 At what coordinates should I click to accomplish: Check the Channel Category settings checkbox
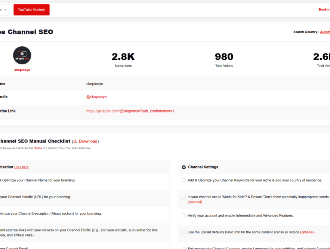pyautogui.click(x=183, y=247)
